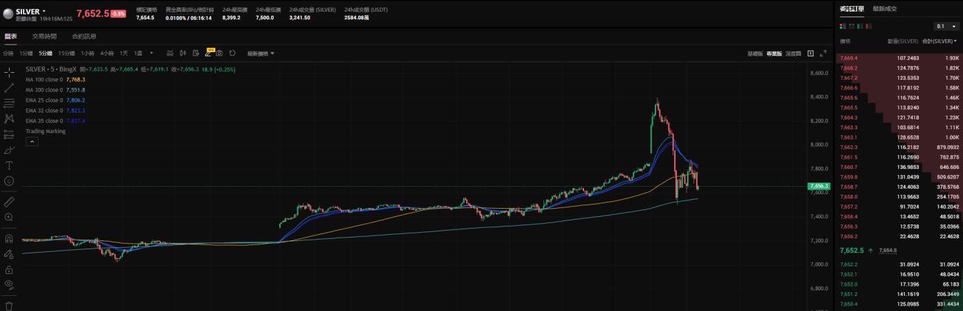The height and width of the screenshot is (311, 963).
Task: Activate the zoom-in magnifier tool
Action: (9, 217)
